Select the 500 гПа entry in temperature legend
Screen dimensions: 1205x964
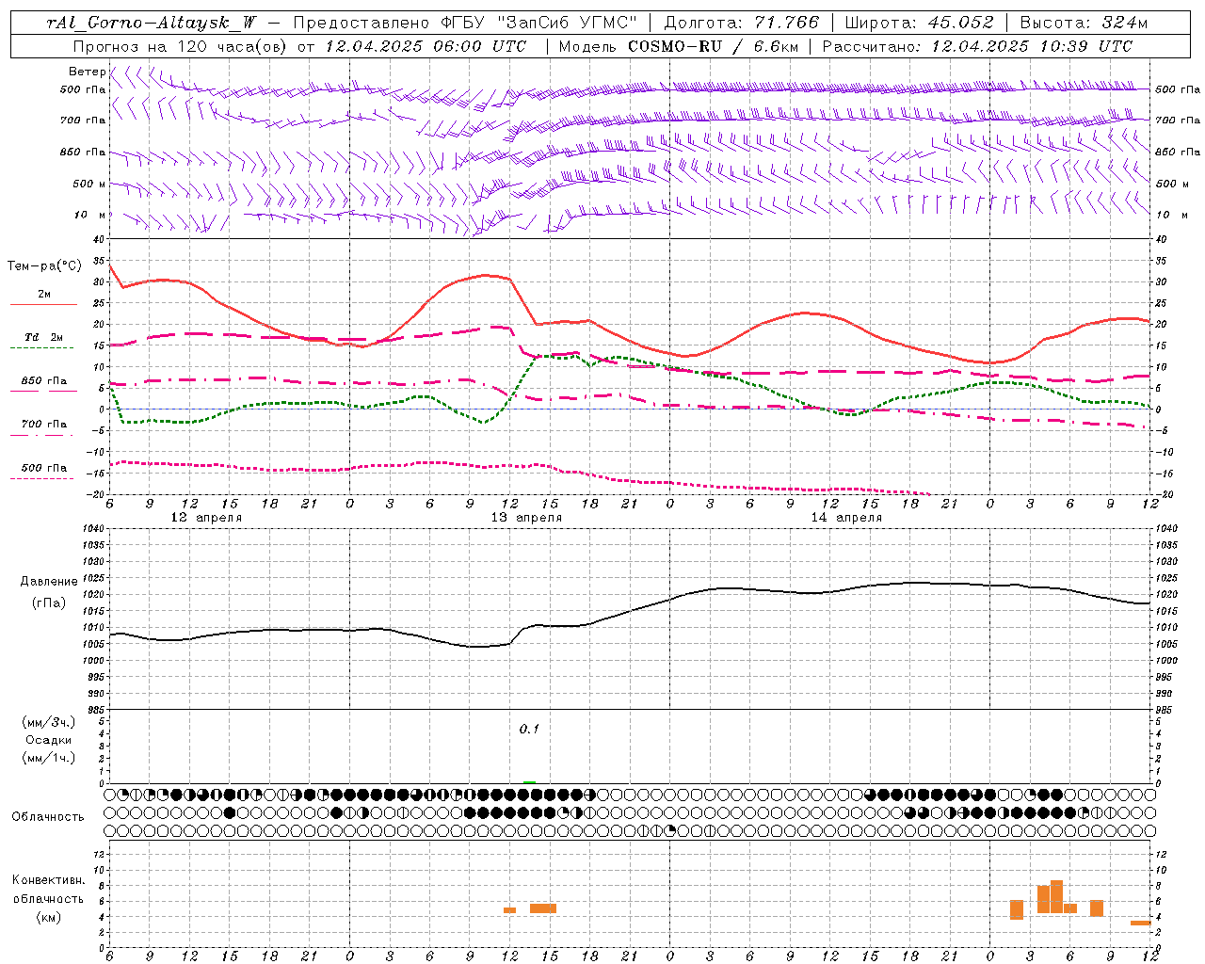tap(43, 468)
